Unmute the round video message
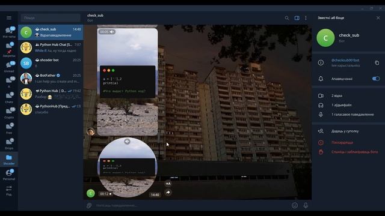The width and height of the screenshot is (385, 216). [x=127, y=142]
